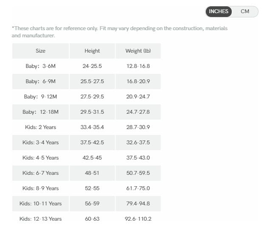Click the Weight (lb) column header

[138, 51]
